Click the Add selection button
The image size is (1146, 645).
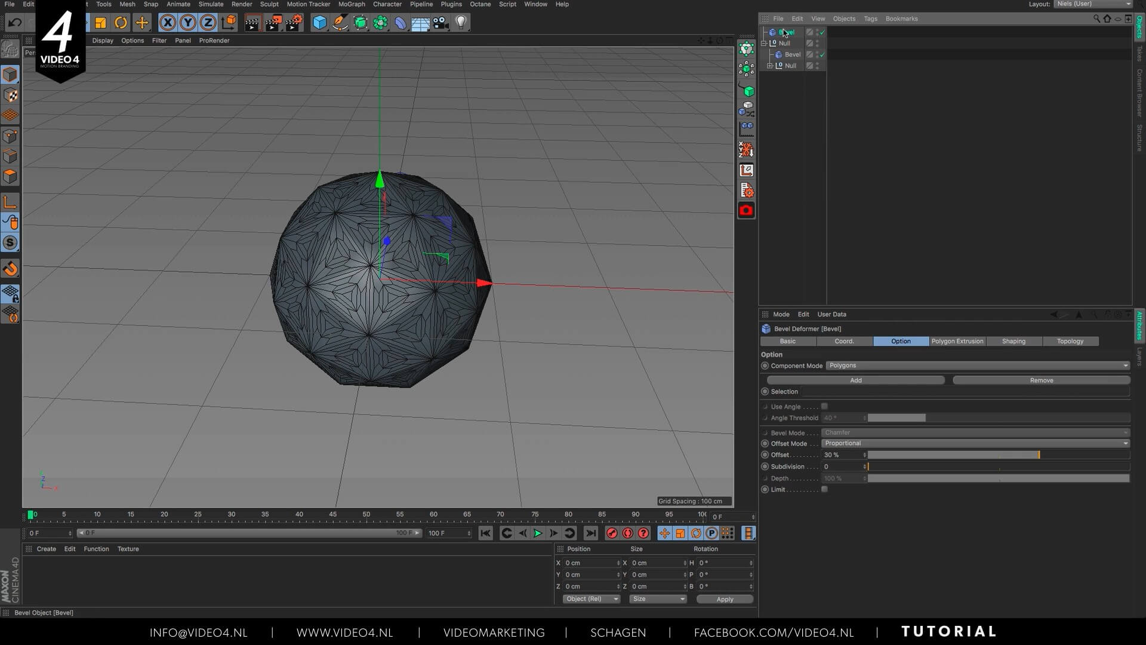[x=855, y=380]
